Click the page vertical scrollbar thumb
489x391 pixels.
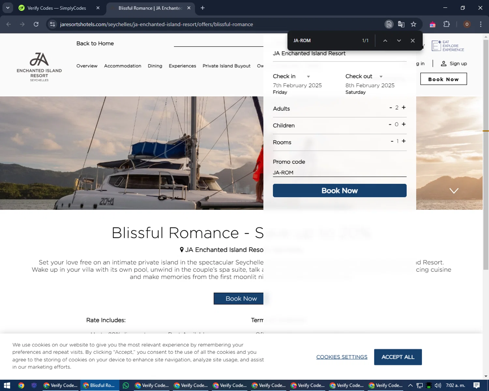[x=486, y=155]
